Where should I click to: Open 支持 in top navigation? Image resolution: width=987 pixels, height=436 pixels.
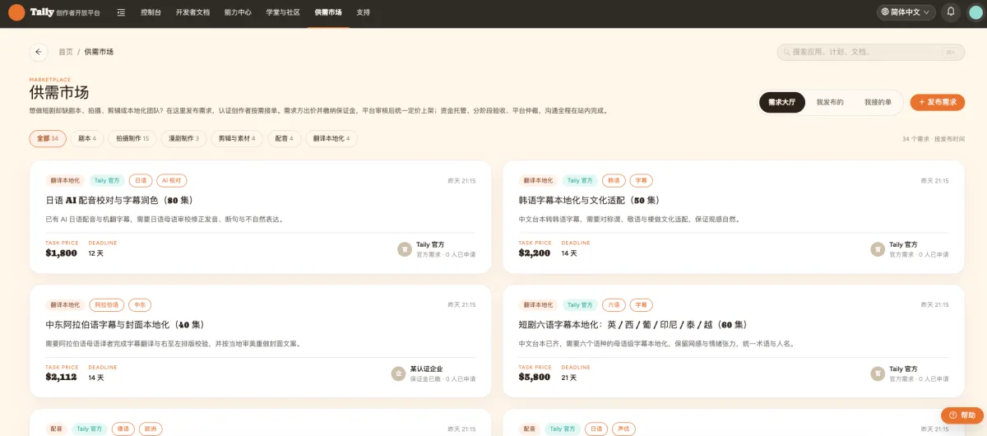[364, 12]
